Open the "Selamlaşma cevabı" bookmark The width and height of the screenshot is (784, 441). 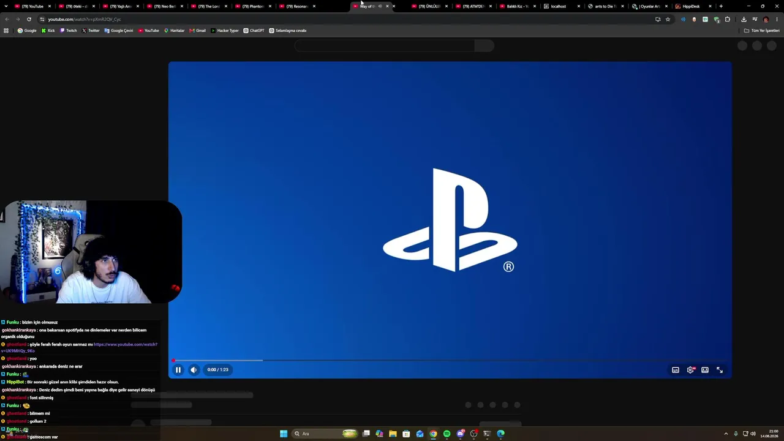click(288, 31)
